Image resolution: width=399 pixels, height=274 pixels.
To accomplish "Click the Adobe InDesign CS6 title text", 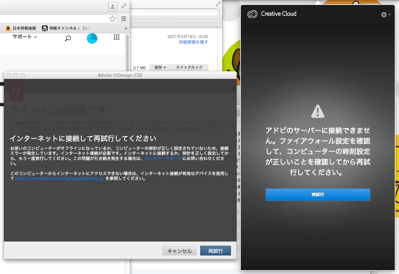I will pyautogui.click(x=120, y=75).
